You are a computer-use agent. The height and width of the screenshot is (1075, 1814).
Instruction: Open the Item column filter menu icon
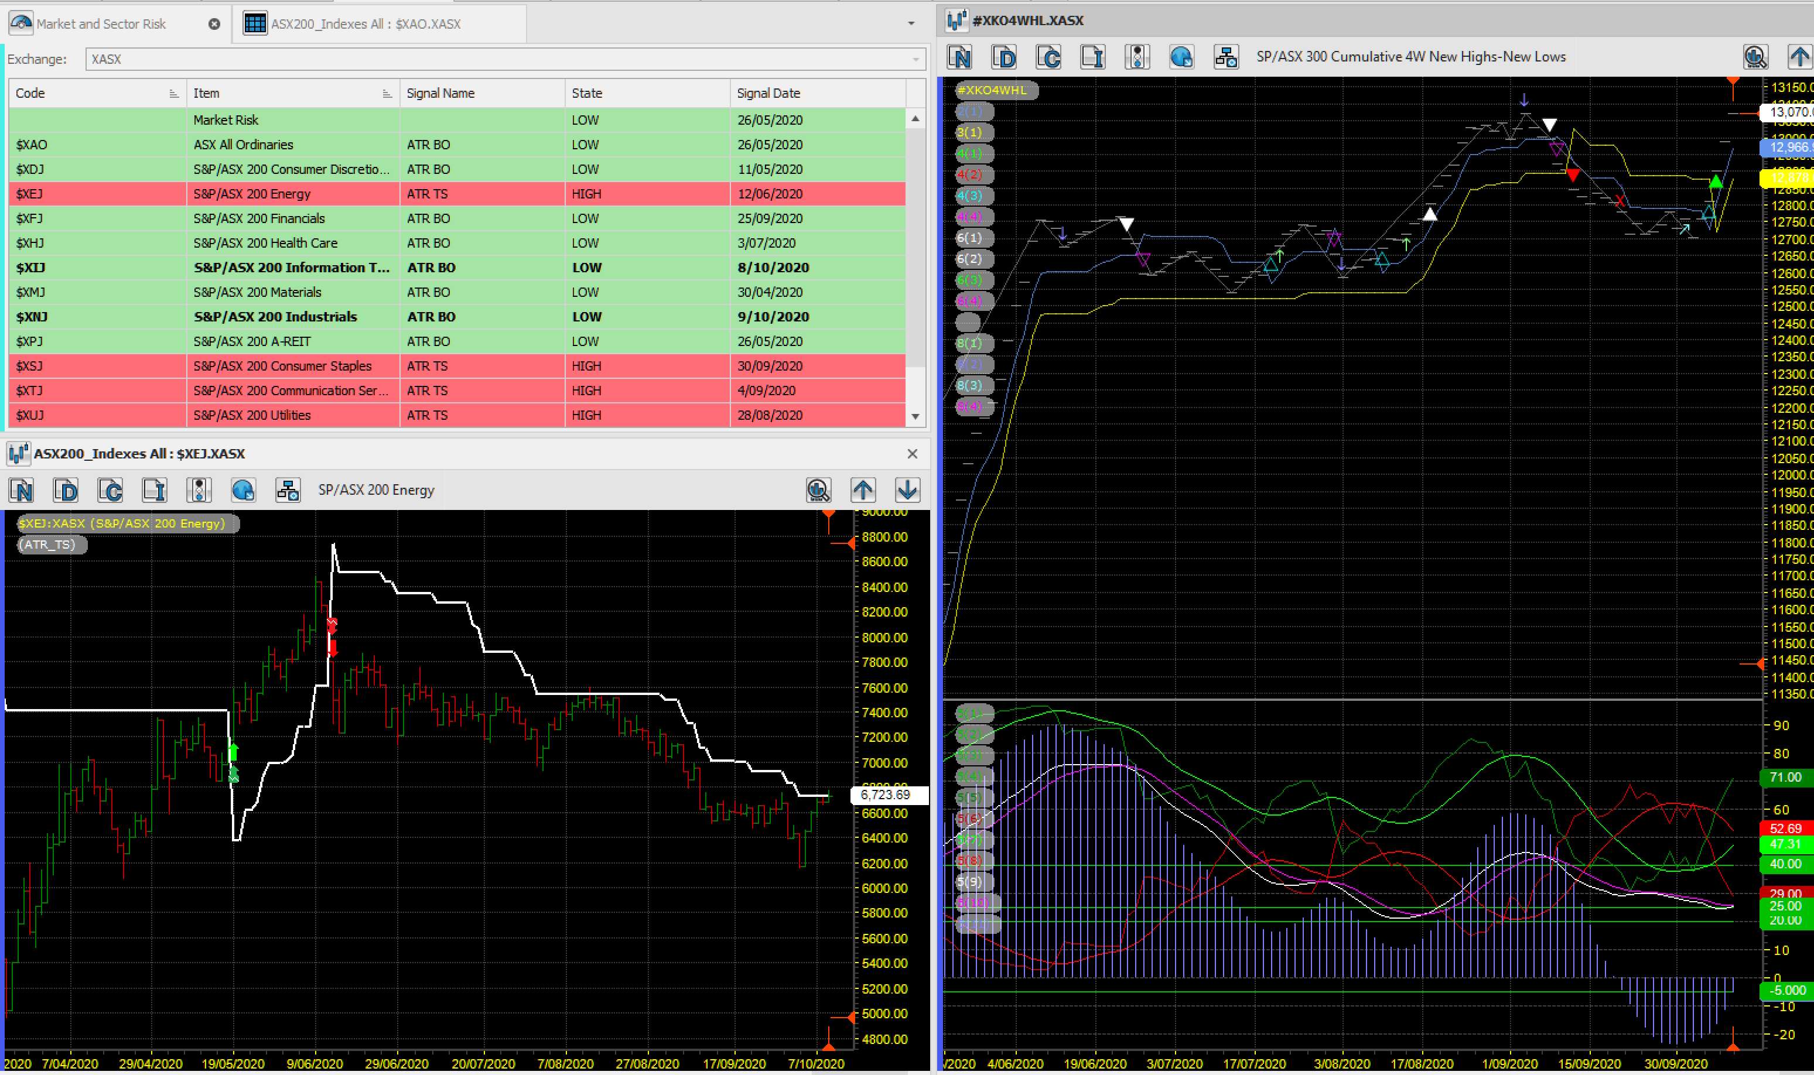click(x=387, y=94)
